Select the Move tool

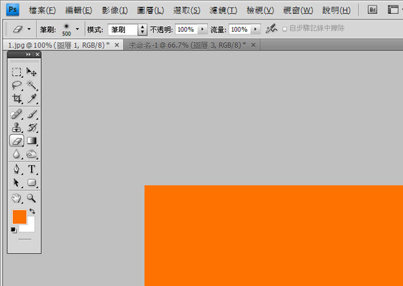pos(32,72)
